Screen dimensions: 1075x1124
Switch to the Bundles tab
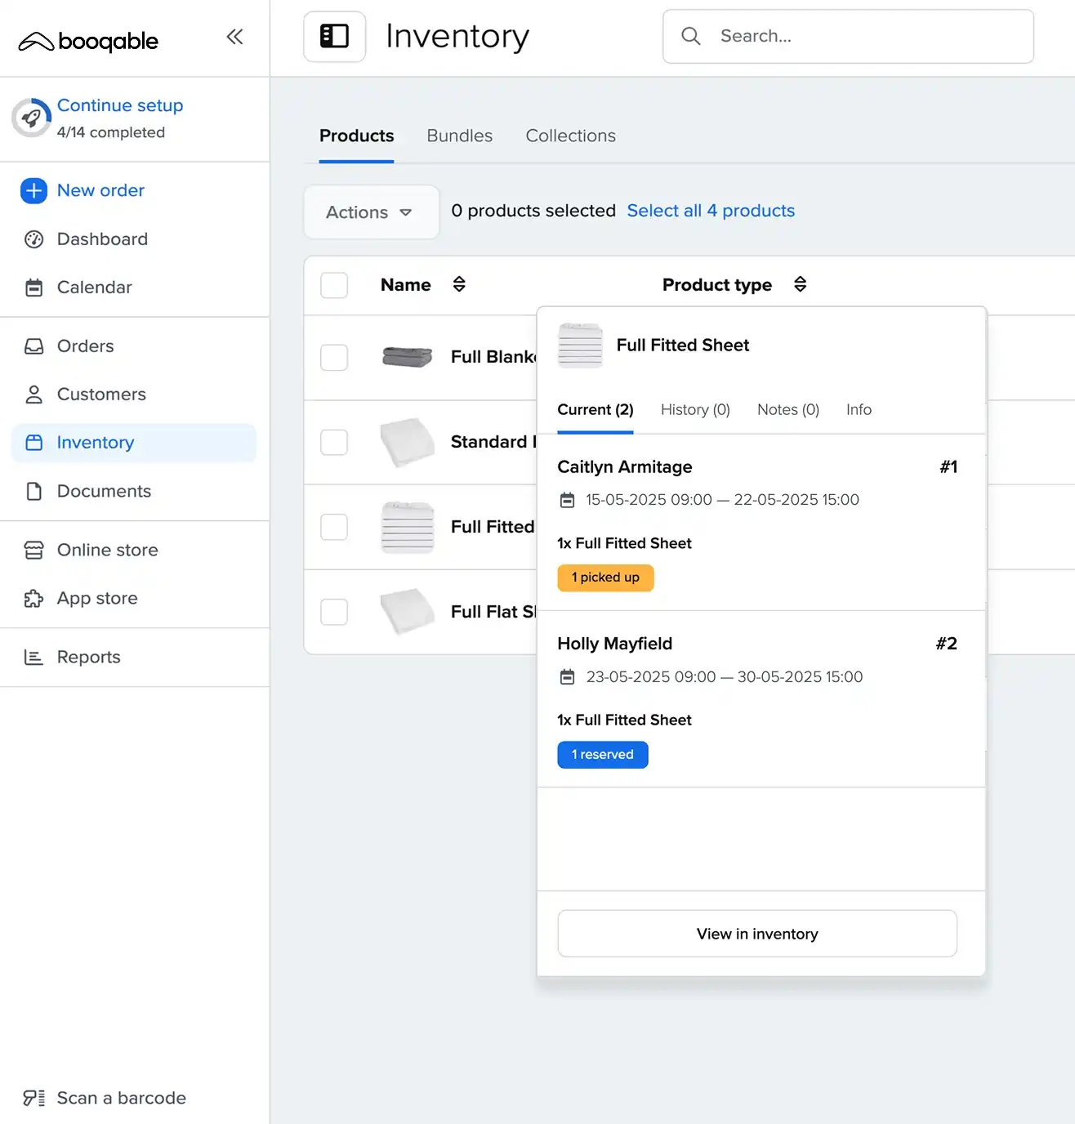459,136
